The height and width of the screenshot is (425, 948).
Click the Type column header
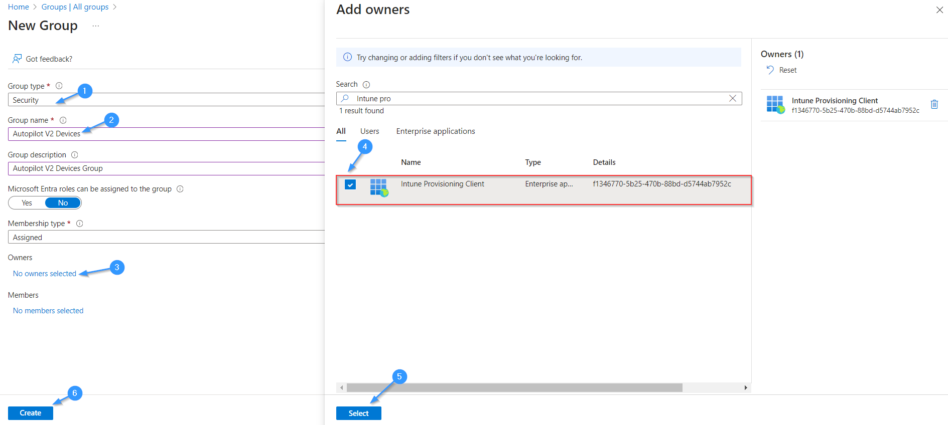point(533,162)
